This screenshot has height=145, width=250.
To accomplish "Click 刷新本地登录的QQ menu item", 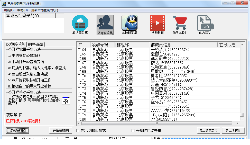I will pos(45,10).
